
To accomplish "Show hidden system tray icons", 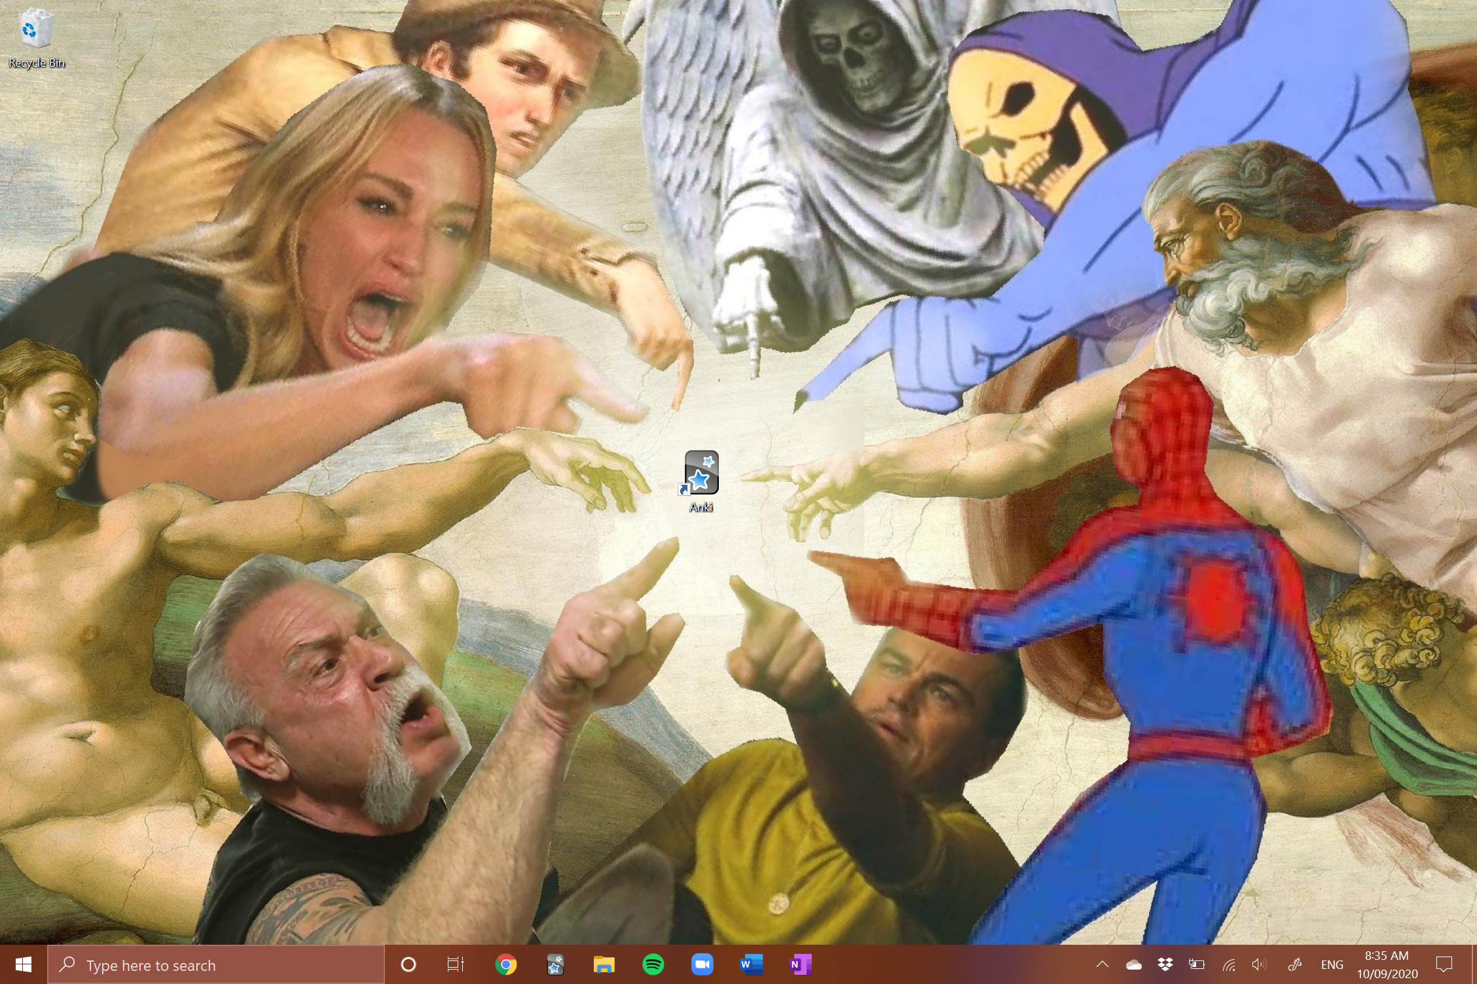I will click(1103, 964).
